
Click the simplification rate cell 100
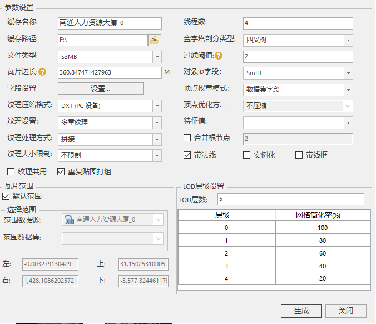click(323, 228)
